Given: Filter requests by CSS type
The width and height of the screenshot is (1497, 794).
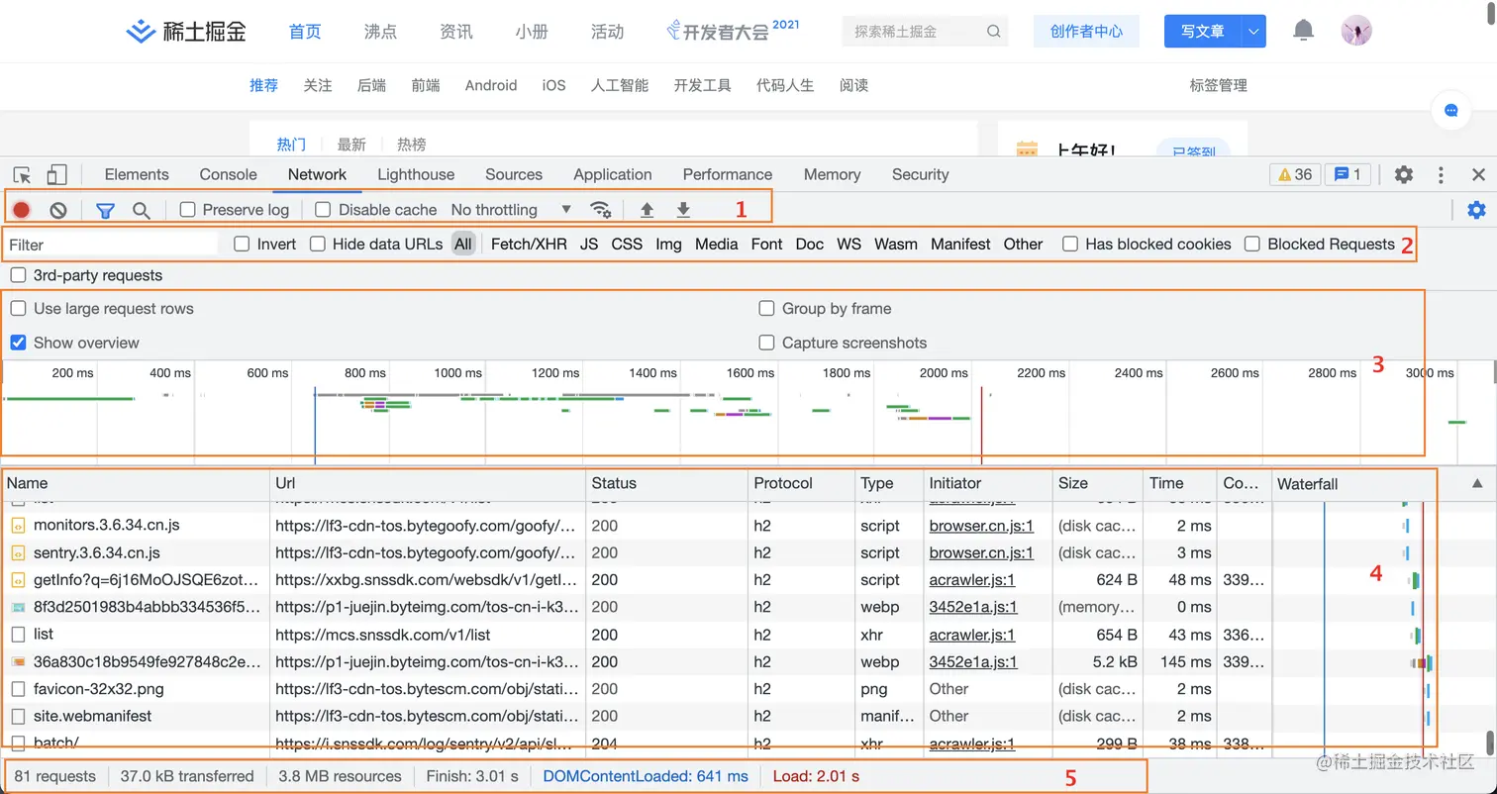Looking at the screenshot, I should pyautogui.click(x=627, y=244).
